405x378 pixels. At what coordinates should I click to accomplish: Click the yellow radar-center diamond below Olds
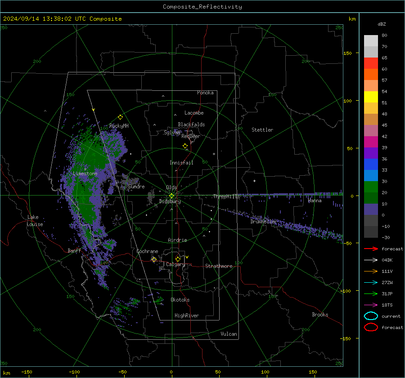(171, 196)
